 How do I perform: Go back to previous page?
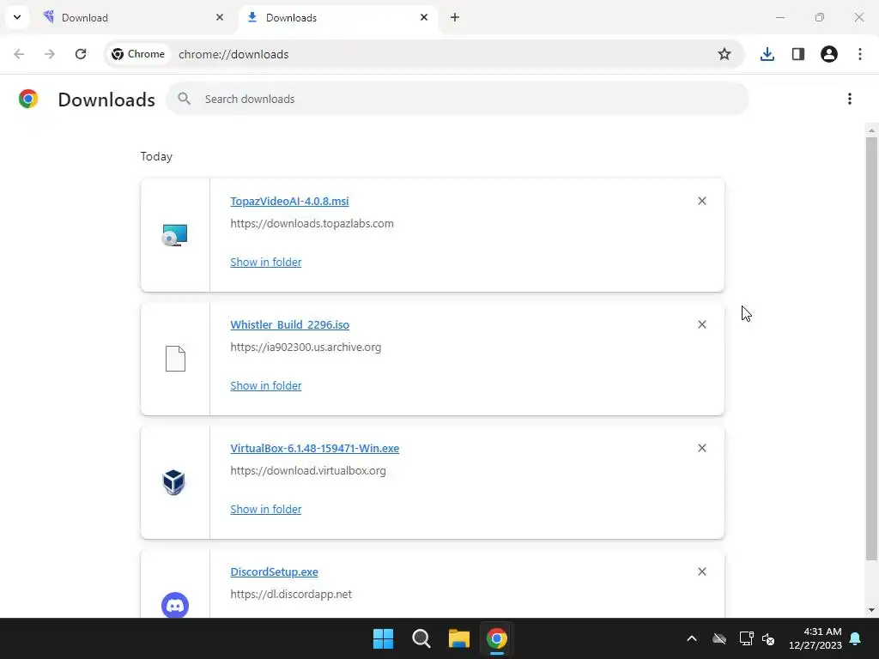[19, 54]
